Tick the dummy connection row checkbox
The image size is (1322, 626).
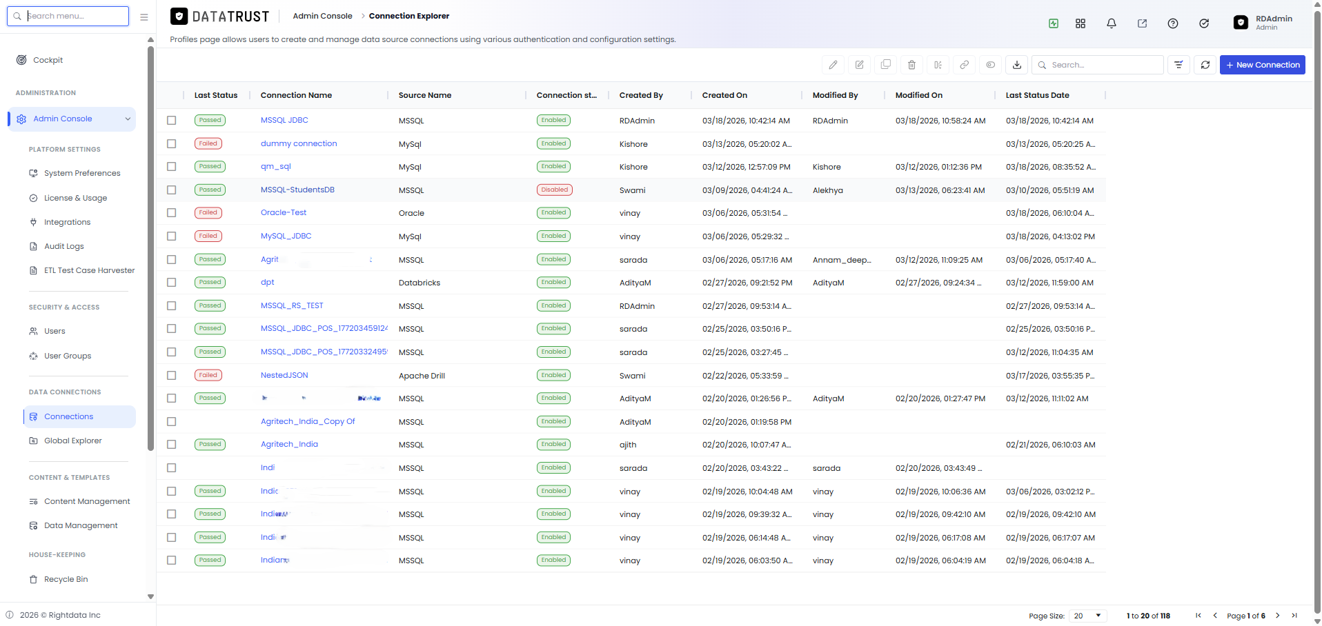click(172, 144)
